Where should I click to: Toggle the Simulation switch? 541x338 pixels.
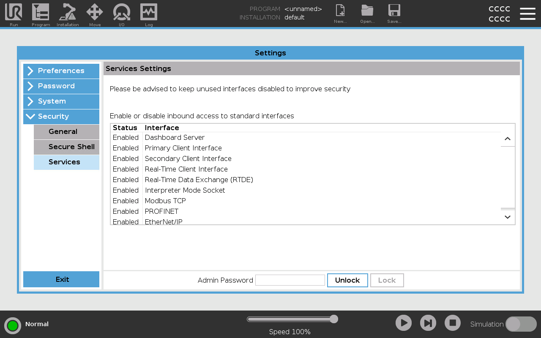(x=521, y=324)
